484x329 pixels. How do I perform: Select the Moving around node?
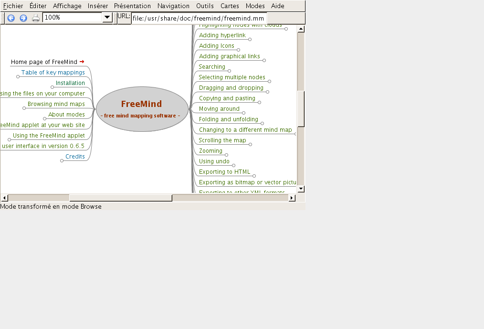coord(219,109)
